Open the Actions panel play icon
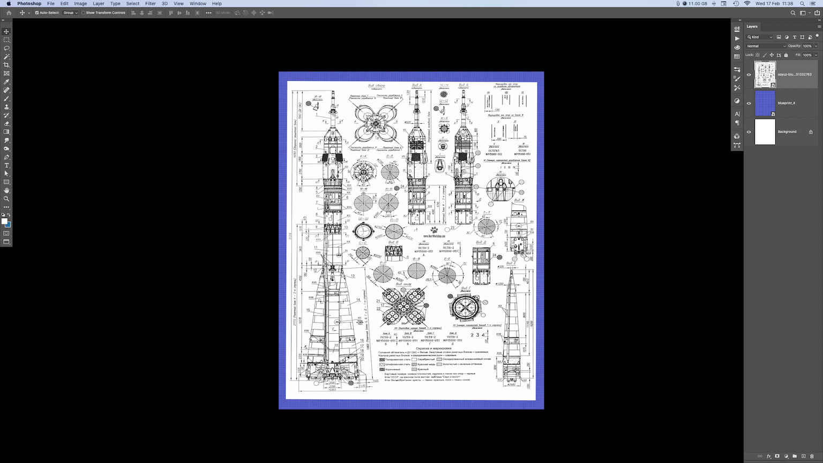823x463 pixels. coord(737,39)
